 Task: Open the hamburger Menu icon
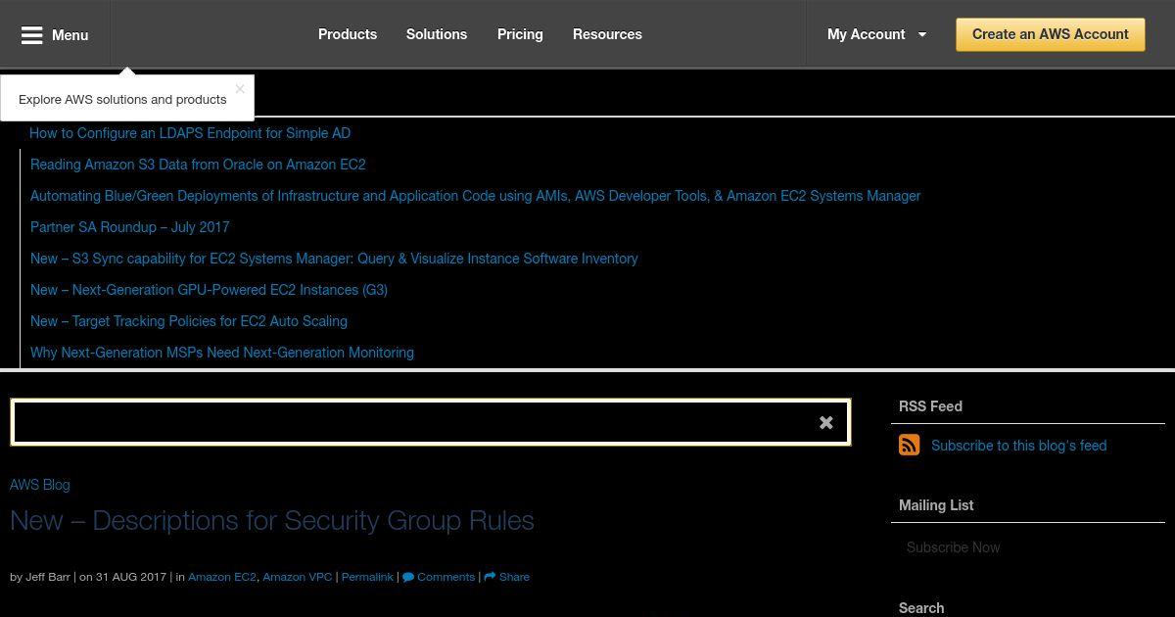click(32, 35)
